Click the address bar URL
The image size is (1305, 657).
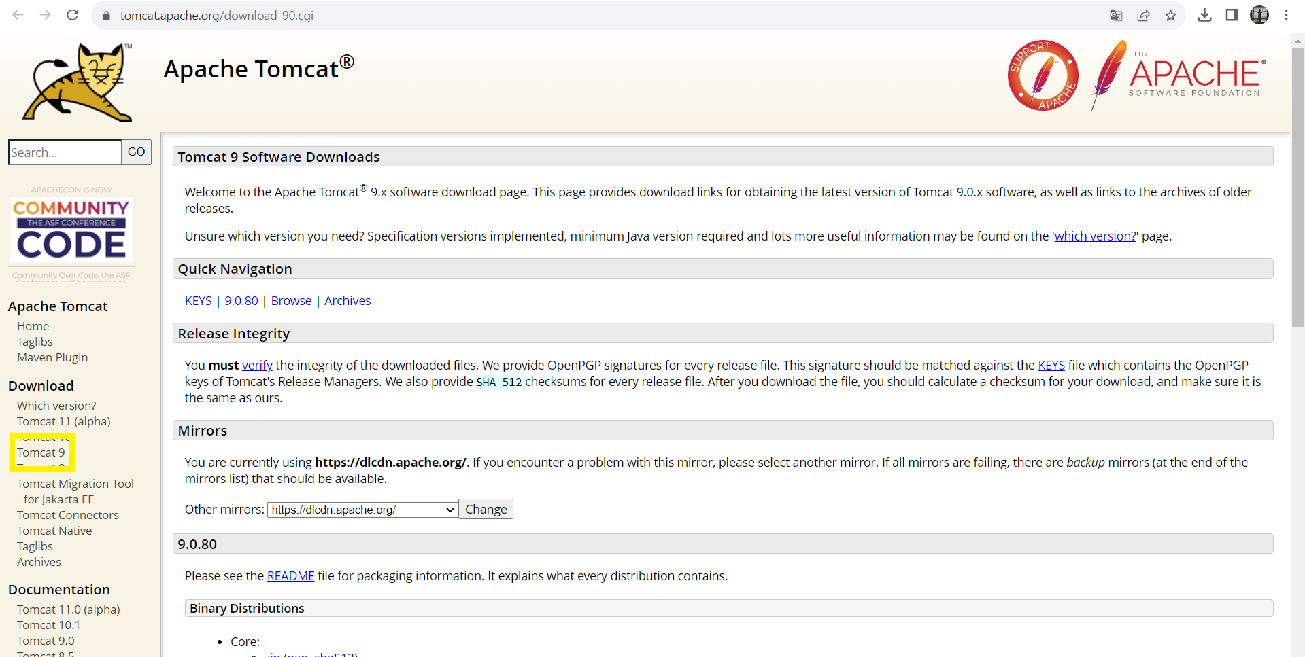(216, 15)
